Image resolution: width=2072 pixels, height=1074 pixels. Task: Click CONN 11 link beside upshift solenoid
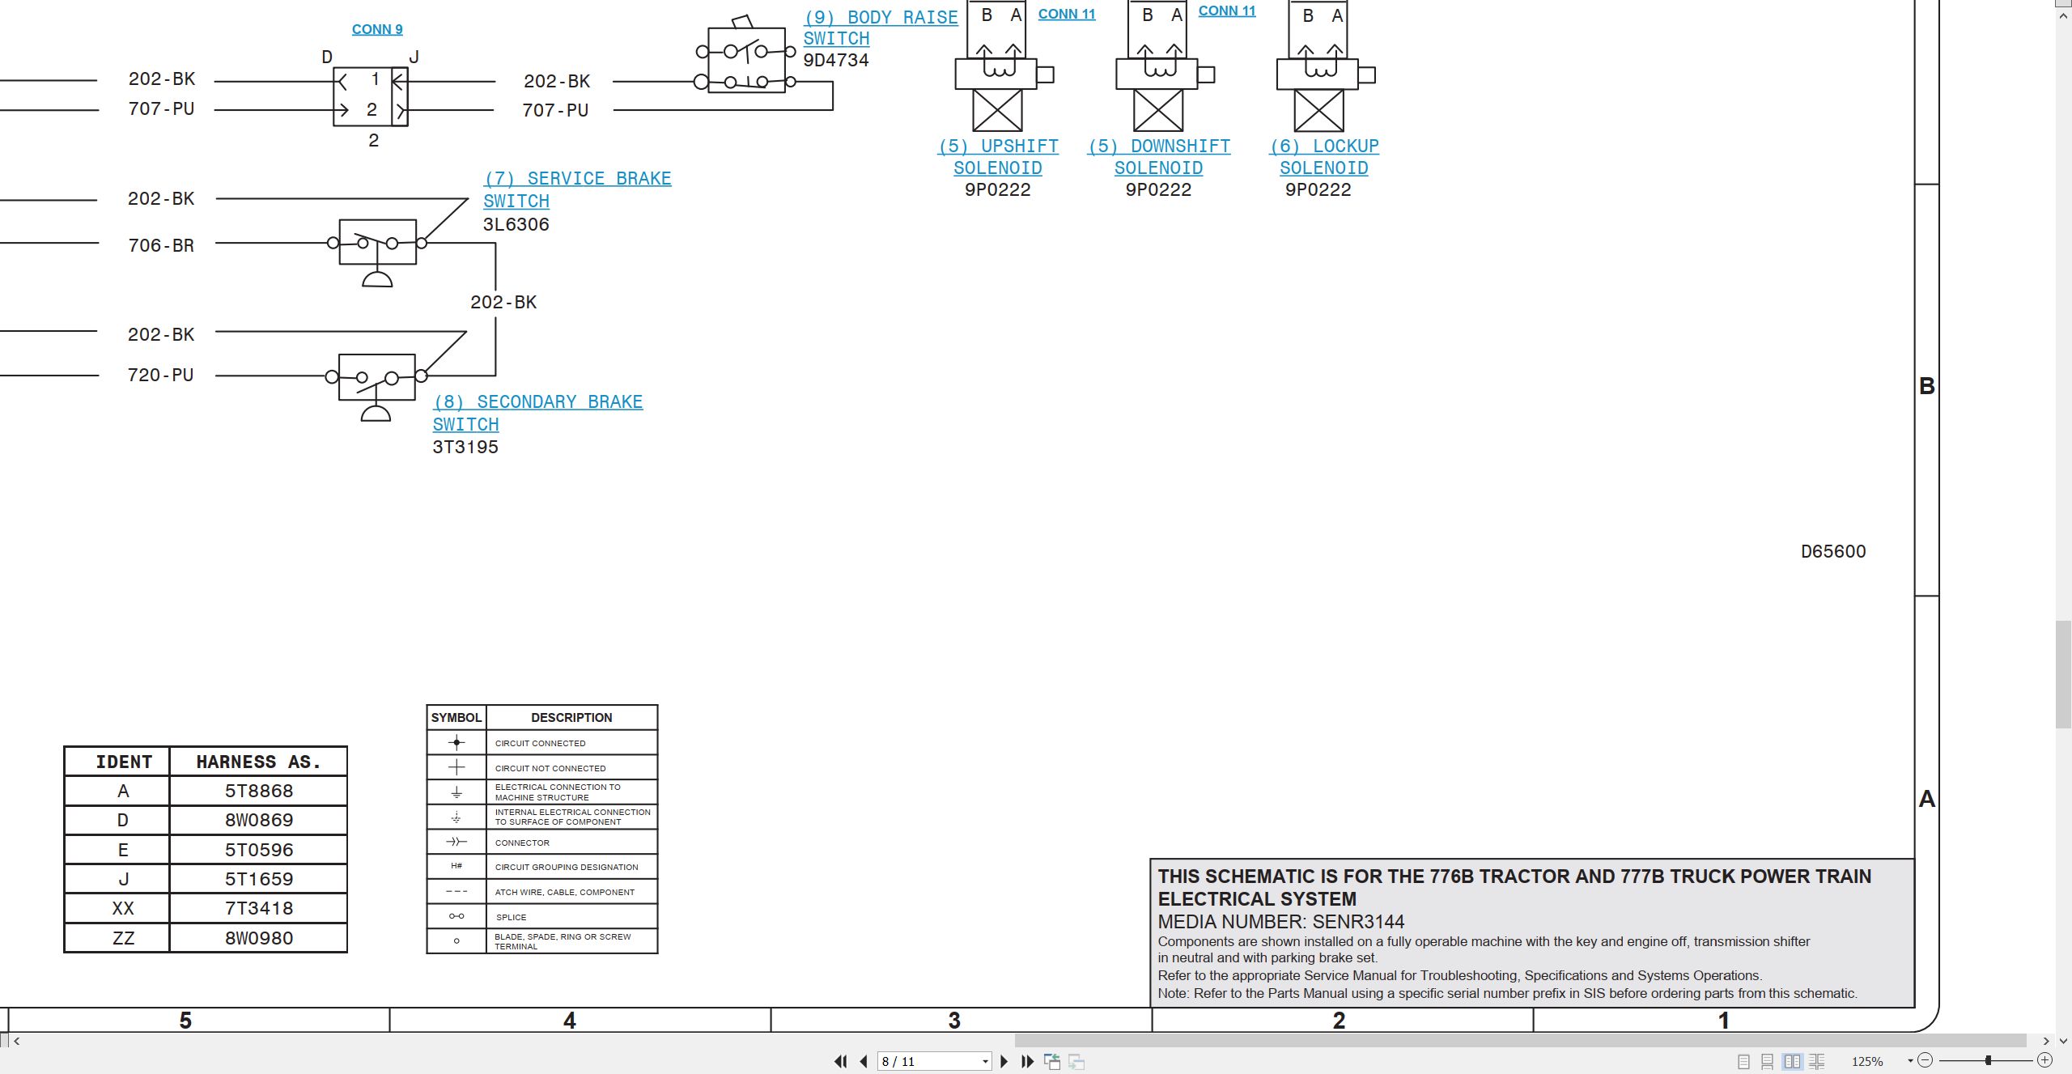coord(1067,14)
